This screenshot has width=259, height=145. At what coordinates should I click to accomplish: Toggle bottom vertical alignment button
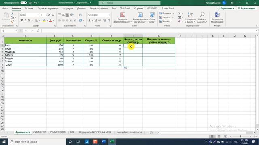pos(67,15)
